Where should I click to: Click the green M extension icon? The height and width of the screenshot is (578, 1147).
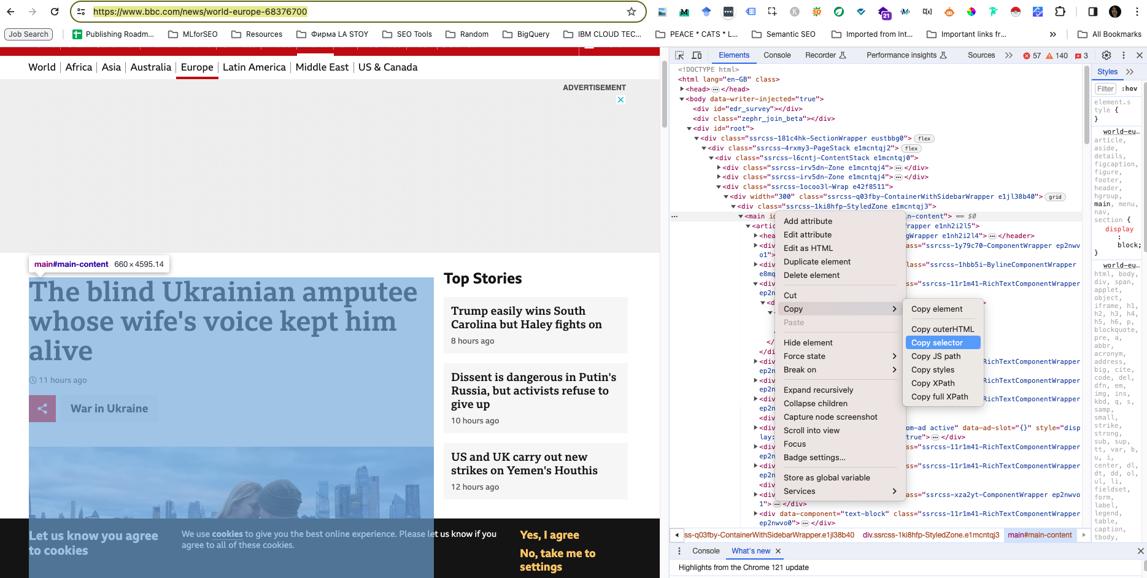pyautogui.click(x=684, y=12)
